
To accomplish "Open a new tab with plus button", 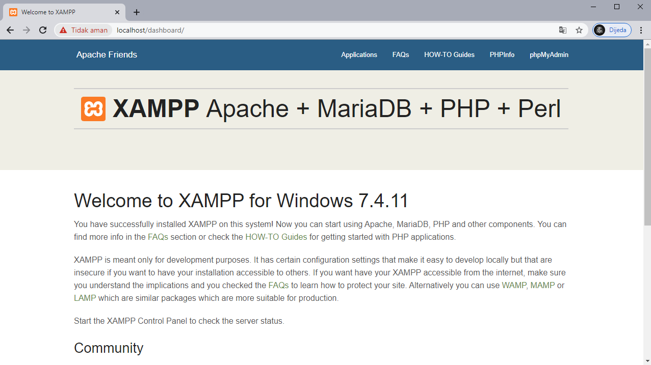I will (x=137, y=12).
